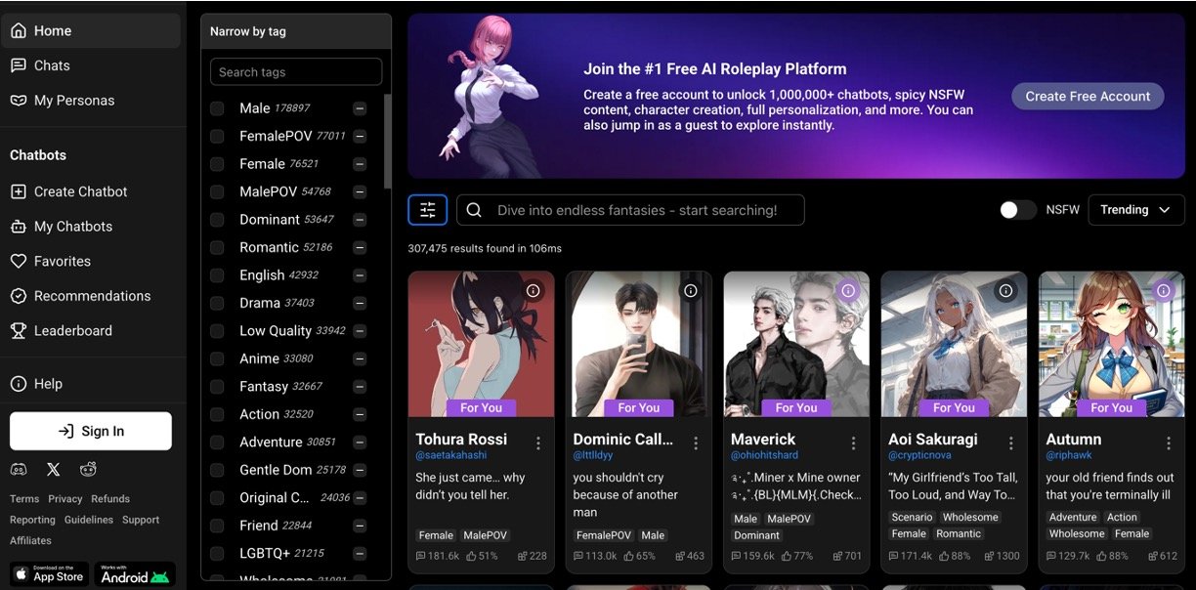This screenshot has width=1196, height=590.
Task: Open the Trending sort dropdown
Action: [1135, 210]
